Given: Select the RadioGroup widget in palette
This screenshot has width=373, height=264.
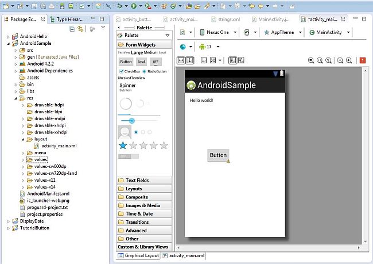Looking at the screenshot, I should coord(143,132).
